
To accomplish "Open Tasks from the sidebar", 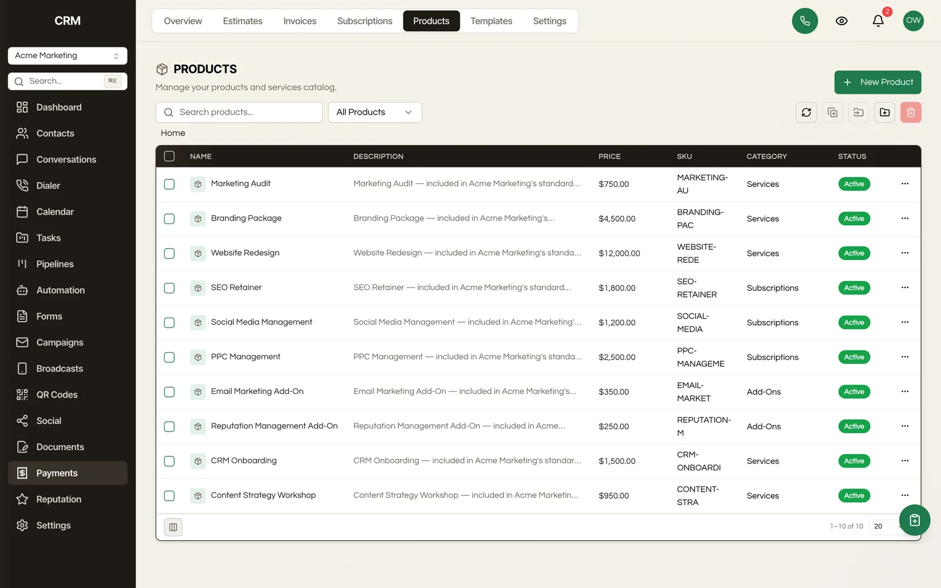I will pyautogui.click(x=68, y=238).
